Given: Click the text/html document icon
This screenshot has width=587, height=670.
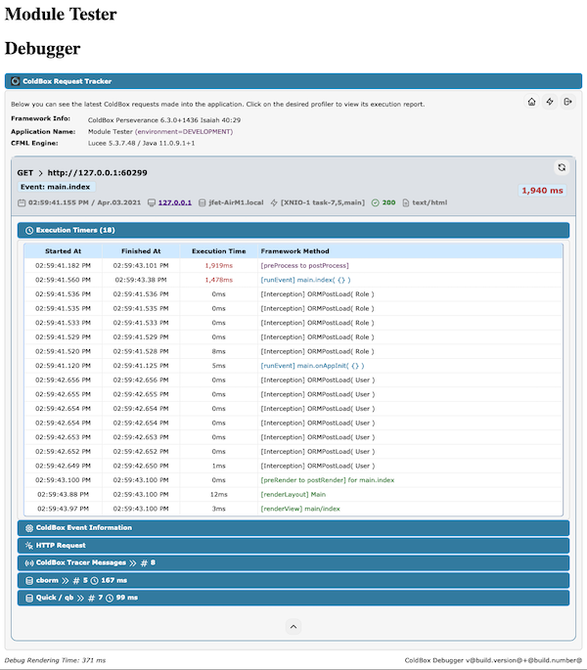Looking at the screenshot, I should (404, 202).
